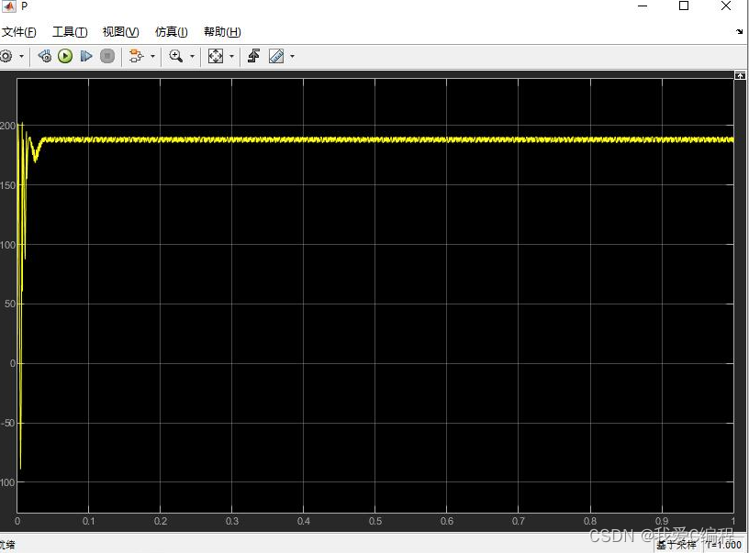Screen dimensions: 749x553
Task: Click the step back simulation button
Action: point(45,56)
